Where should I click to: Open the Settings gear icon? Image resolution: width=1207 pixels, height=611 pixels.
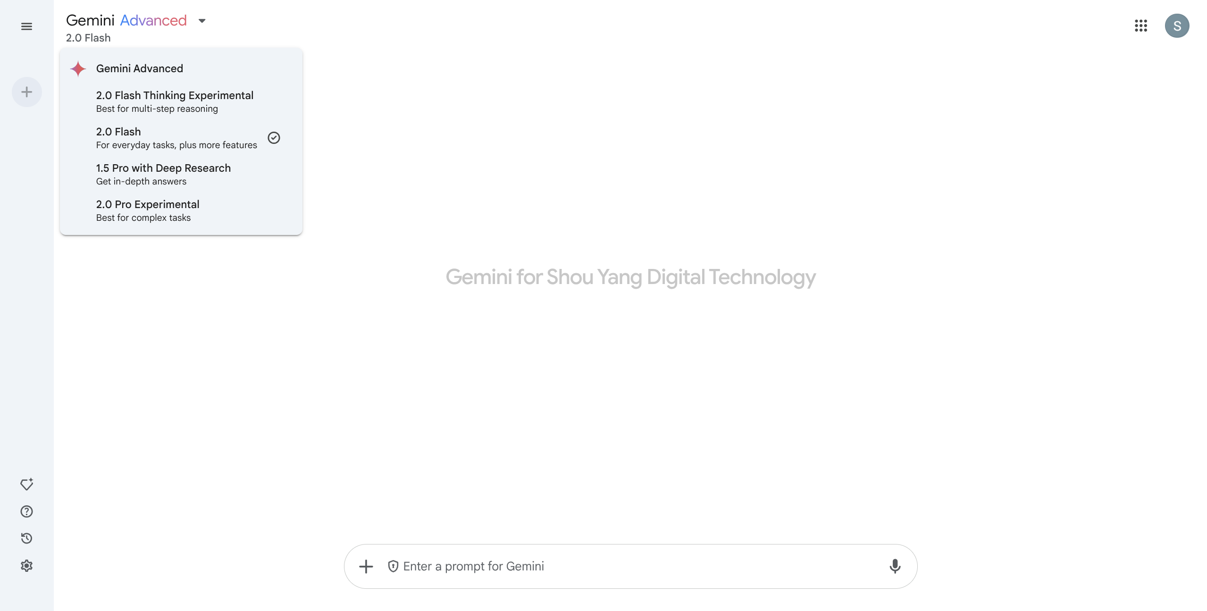point(27,566)
